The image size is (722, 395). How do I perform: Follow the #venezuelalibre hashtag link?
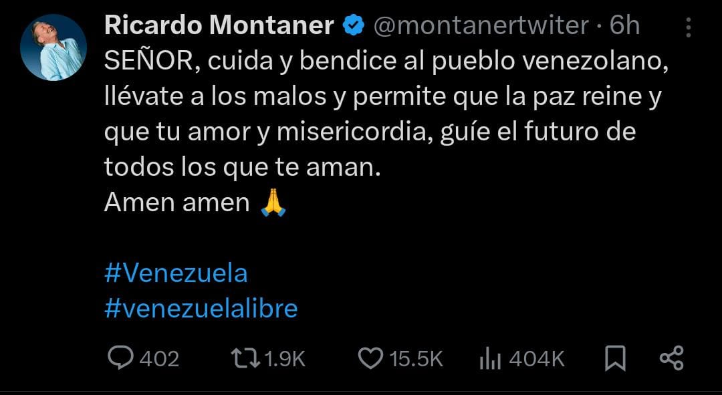201,308
